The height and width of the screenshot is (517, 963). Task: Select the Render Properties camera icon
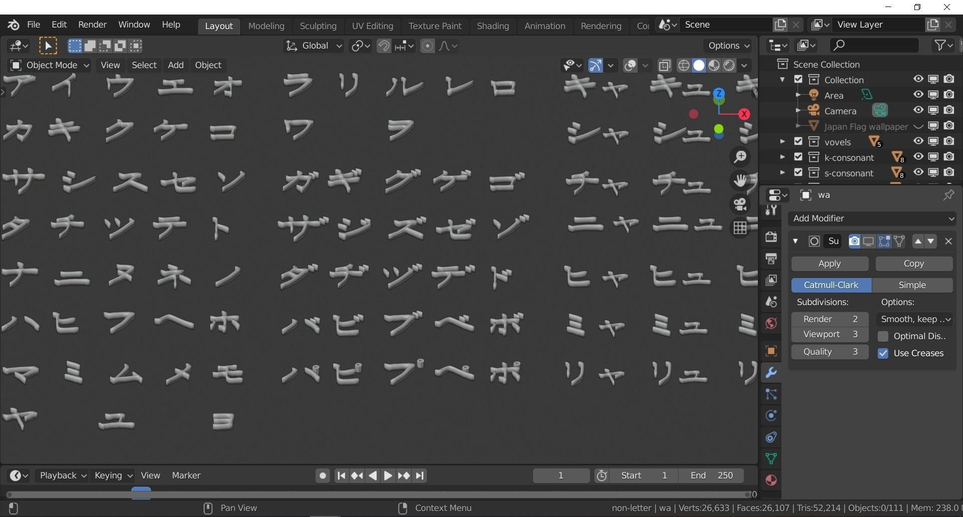tap(771, 236)
